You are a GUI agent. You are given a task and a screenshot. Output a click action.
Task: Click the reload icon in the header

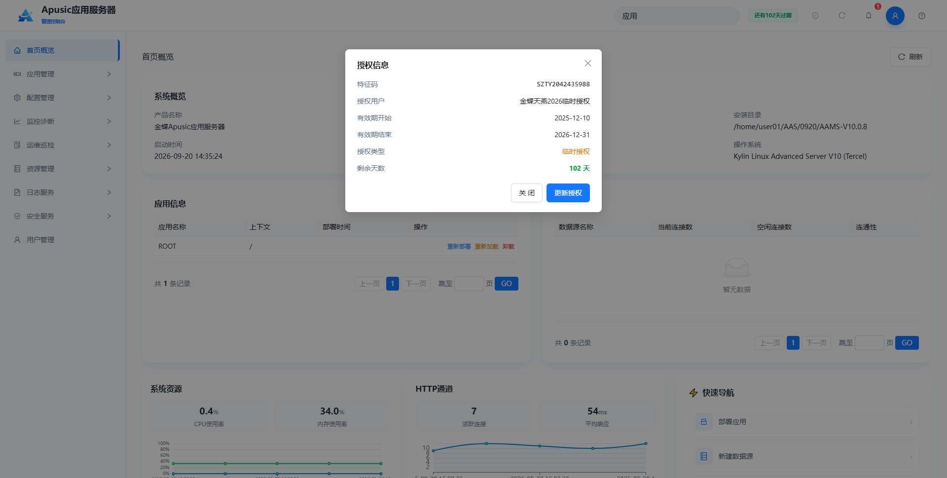pyautogui.click(x=842, y=16)
